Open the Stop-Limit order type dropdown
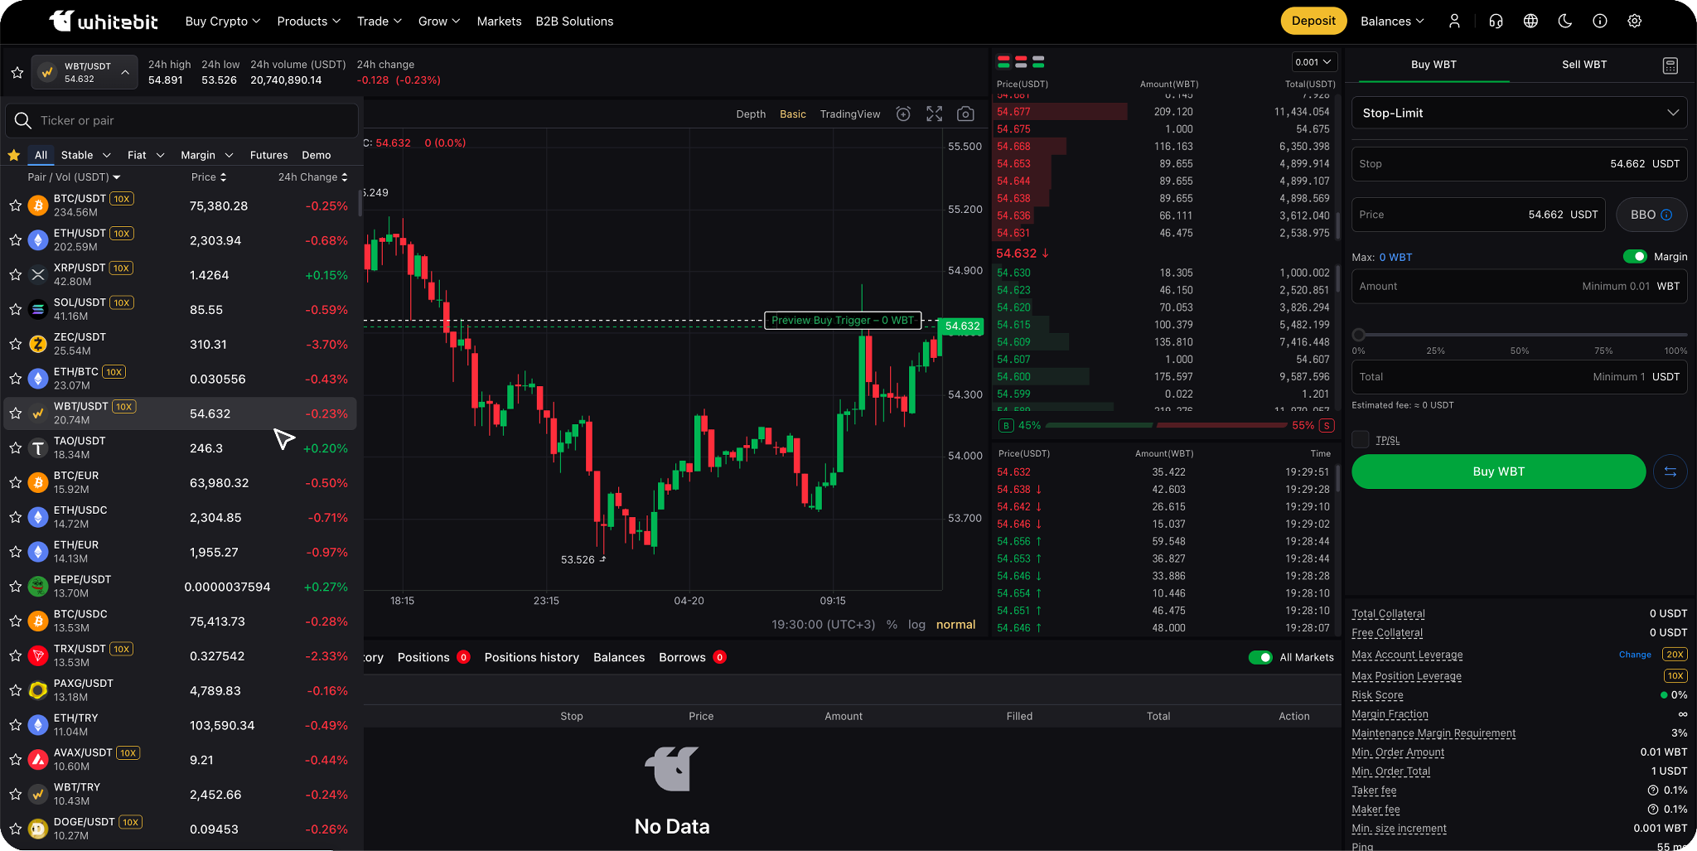The image size is (1697, 851). click(1519, 113)
